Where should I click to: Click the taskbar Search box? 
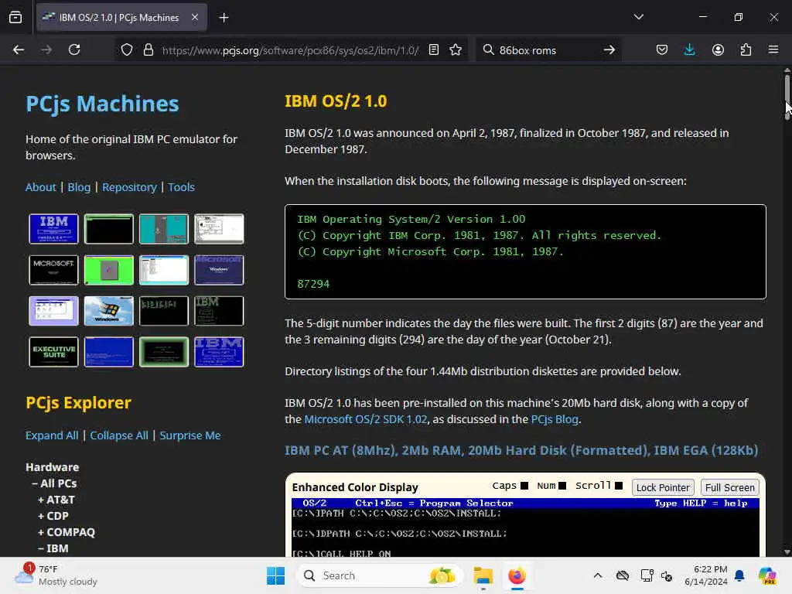point(379,575)
